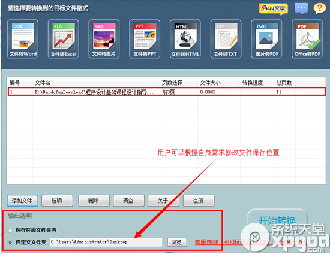330x254 pixels.
Task: Choose the 文件转图片 format icon
Action: 104,39
